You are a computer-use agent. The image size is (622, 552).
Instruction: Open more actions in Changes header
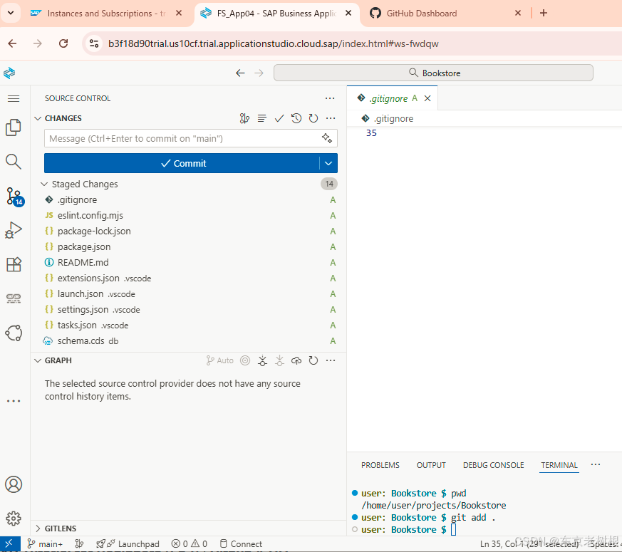pos(331,118)
